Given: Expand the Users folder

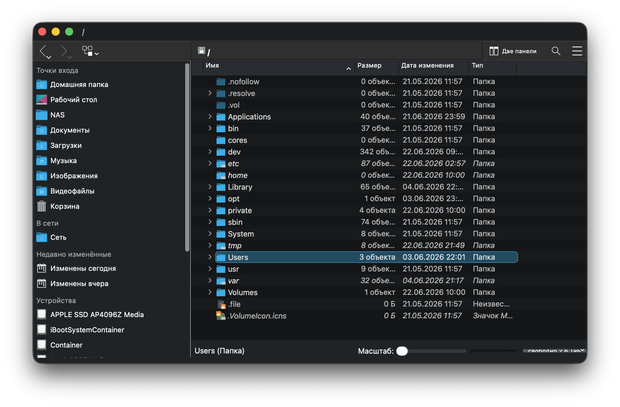Looking at the screenshot, I should point(210,257).
